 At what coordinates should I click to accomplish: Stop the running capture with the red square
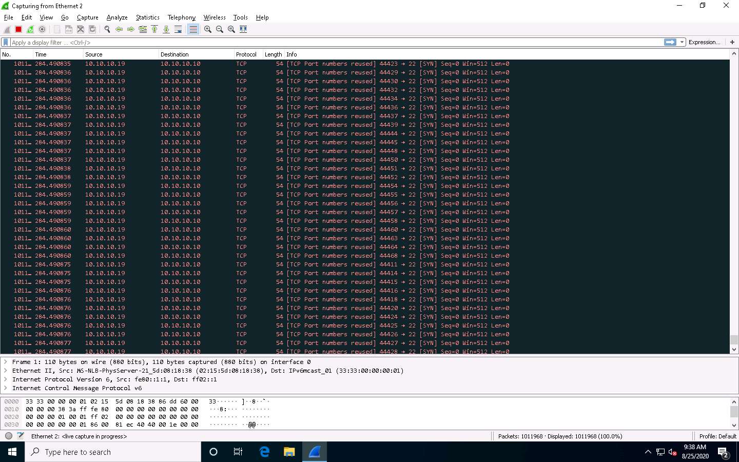tap(18, 29)
